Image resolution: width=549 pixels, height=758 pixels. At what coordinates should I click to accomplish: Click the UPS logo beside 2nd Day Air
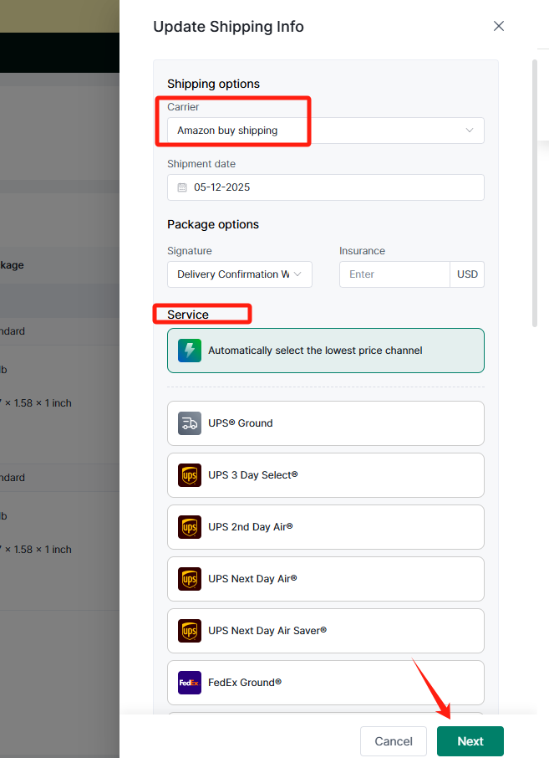pyautogui.click(x=190, y=527)
